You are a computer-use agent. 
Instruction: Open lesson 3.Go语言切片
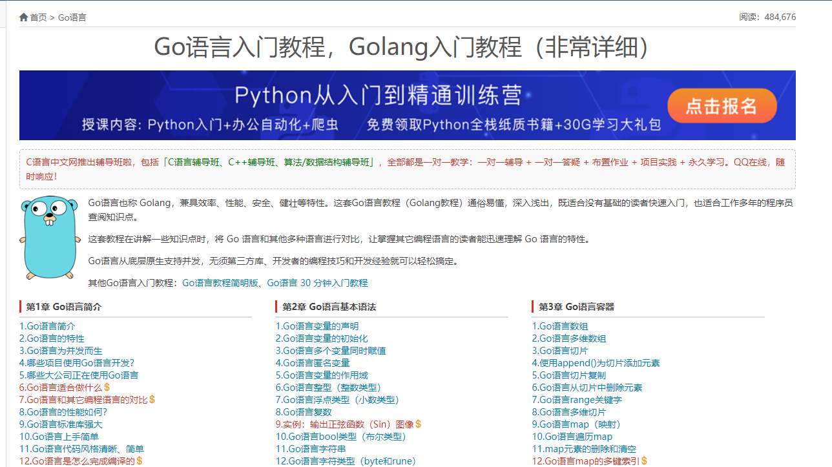560,351
